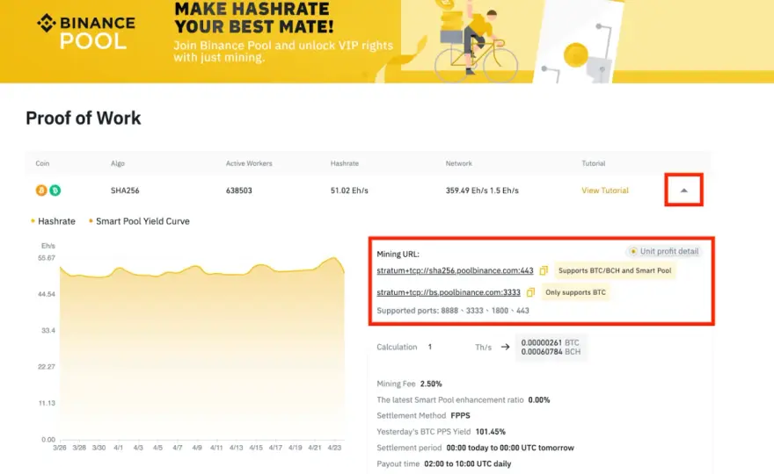774x474 pixels.
Task: Toggle the Hashrate legend item
Action: click(x=54, y=221)
